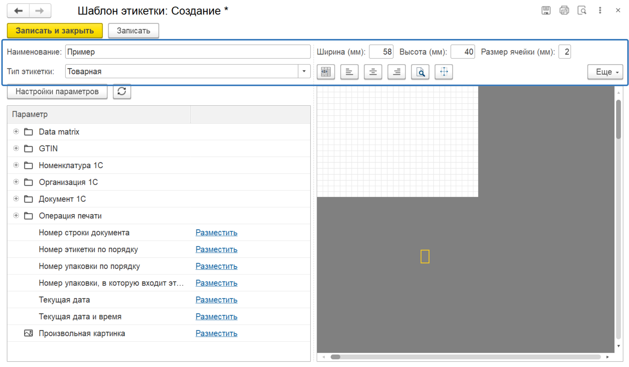Click the Параметр column header
Image resolution: width=629 pixels, height=367 pixels.
[99, 114]
